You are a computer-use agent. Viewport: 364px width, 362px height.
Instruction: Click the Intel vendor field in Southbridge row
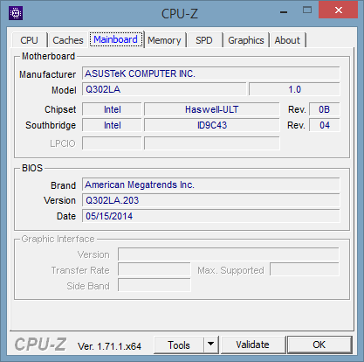[x=112, y=125]
